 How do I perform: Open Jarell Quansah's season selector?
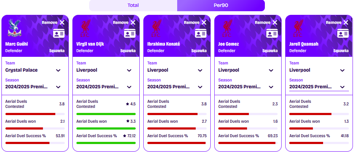point(319,87)
